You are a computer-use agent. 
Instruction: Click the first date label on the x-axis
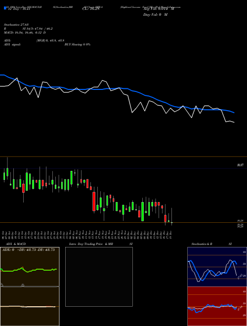coord(3,234)
